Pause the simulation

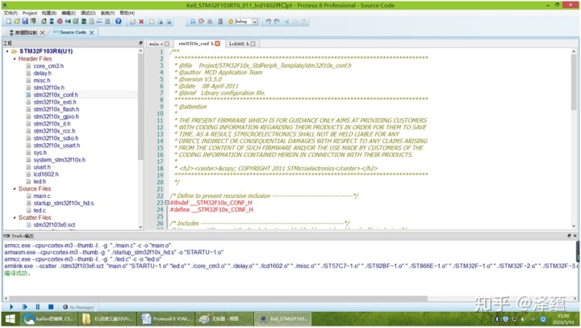click(x=37, y=307)
